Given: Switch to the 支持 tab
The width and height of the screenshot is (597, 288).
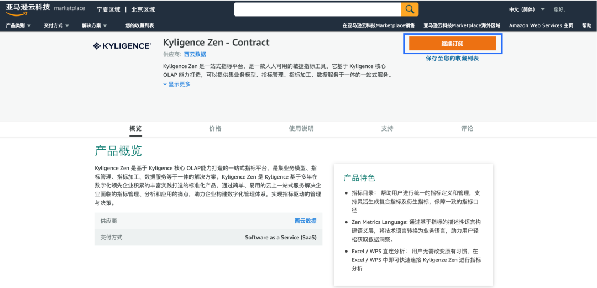Looking at the screenshot, I should [x=387, y=129].
